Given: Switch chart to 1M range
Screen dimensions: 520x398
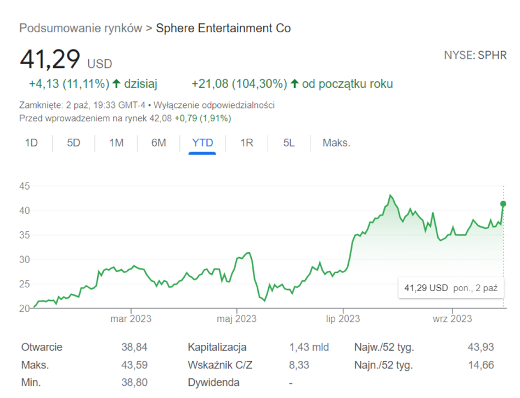Looking at the screenshot, I should tap(116, 143).
